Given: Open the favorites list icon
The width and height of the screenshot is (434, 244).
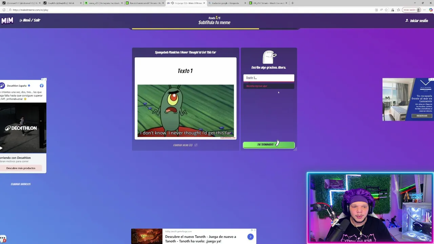Looking at the screenshot, I should coord(398,10).
